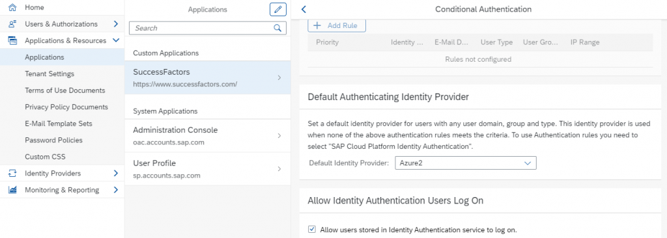Open the User Profile system application
Image resolution: width=667 pixels, height=238 pixels.
[x=208, y=168]
